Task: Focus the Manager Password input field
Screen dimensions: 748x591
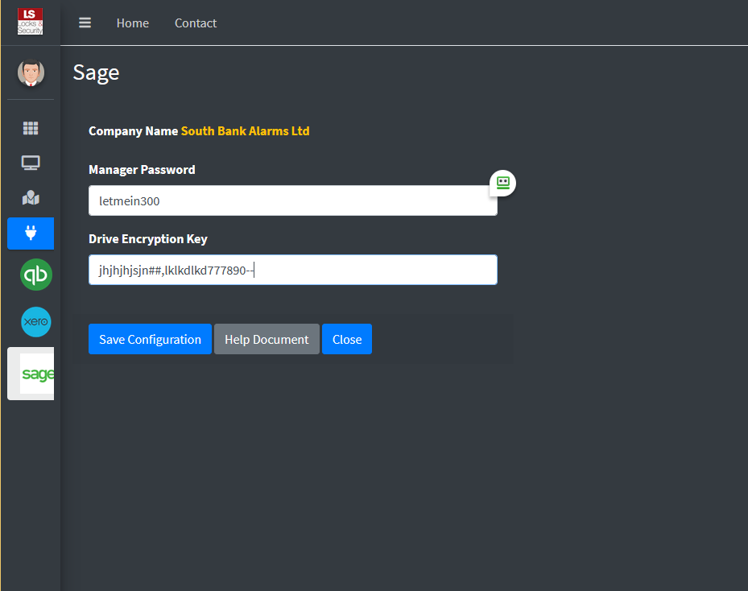Action: pyautogui.click(x=293, y=200)
